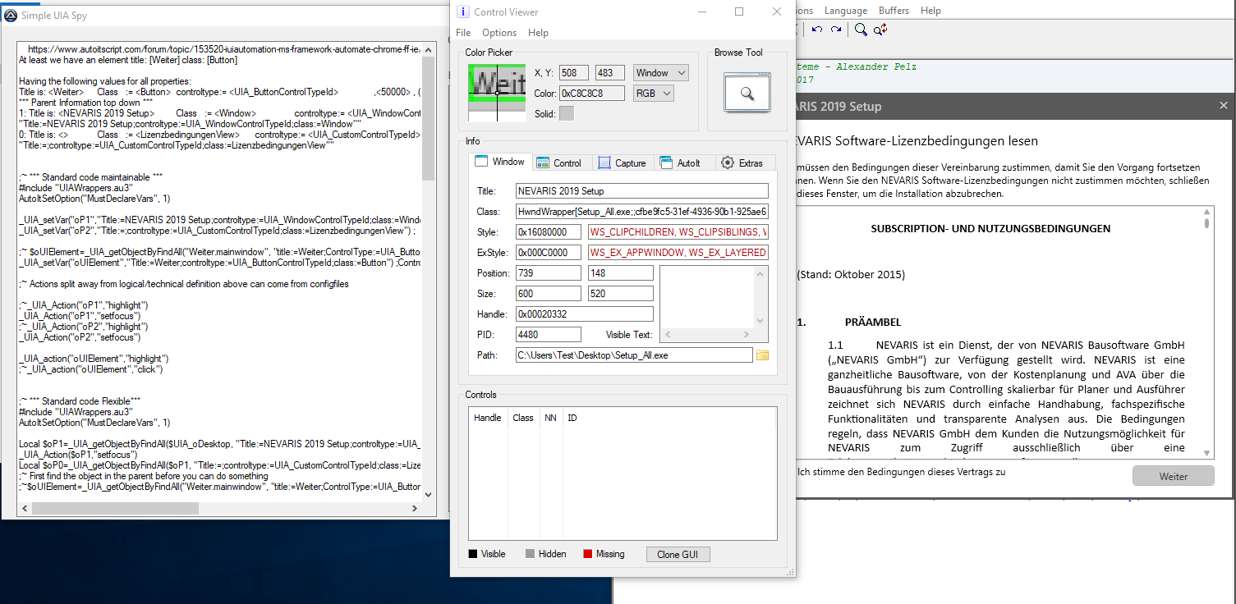Click the text (Stand: Oktober 2015)
1236x604 pixels.
pyautogui.click(x=851, y=275)
